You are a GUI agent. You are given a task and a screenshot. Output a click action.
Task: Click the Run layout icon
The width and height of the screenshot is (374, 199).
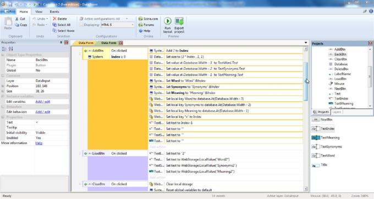pos(167,21)
